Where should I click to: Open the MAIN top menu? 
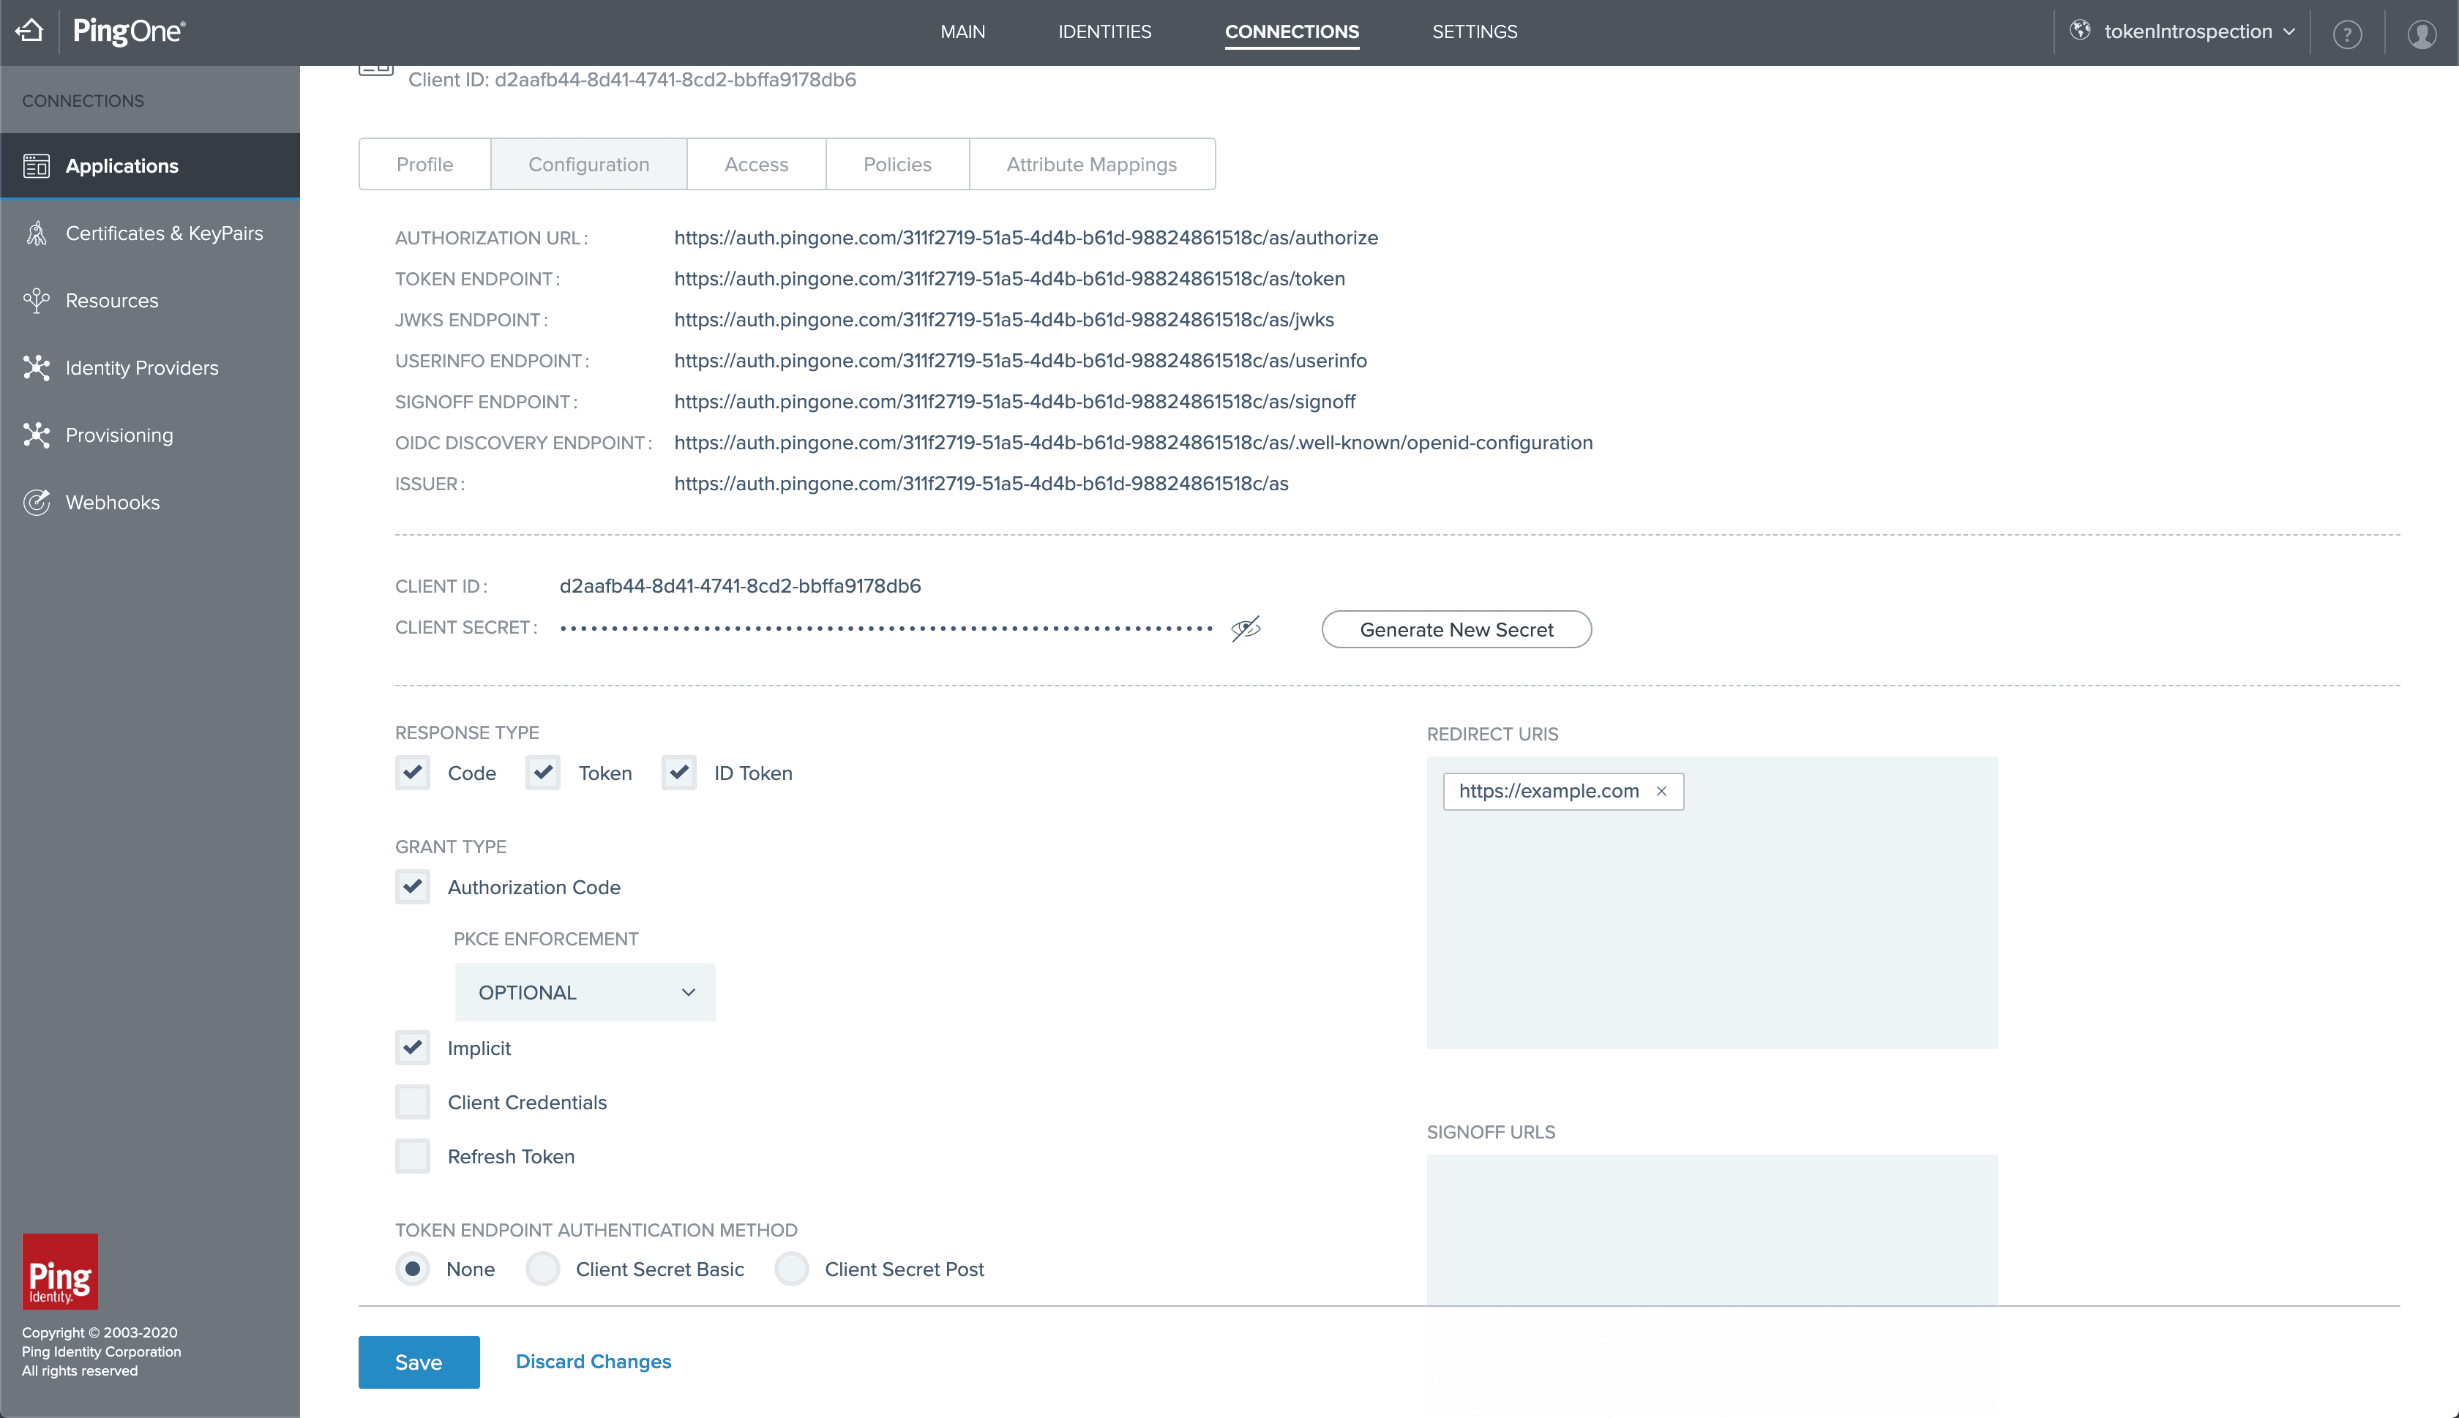coord(963,31)
